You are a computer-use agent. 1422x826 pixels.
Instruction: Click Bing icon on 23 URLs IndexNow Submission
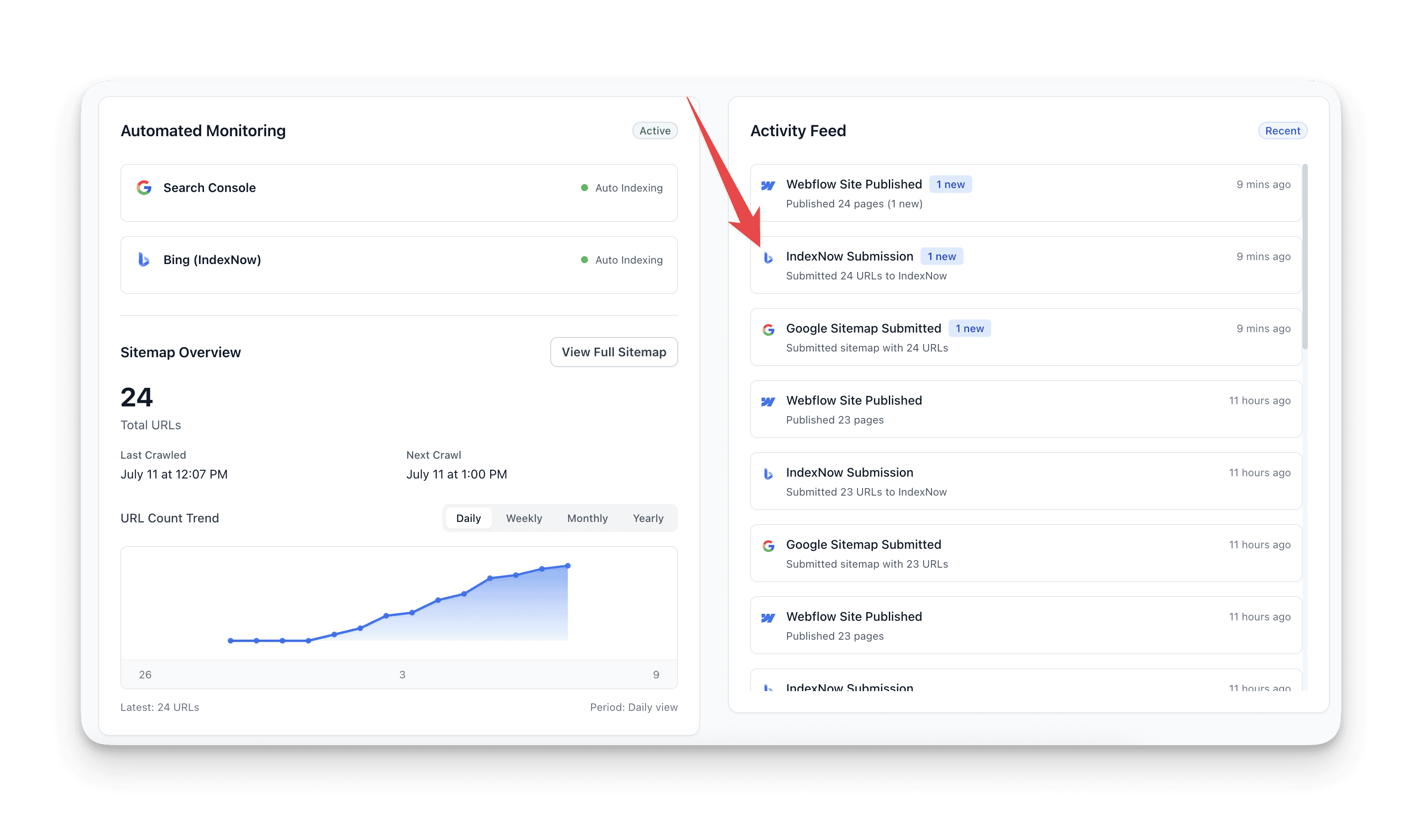(768, 474)
